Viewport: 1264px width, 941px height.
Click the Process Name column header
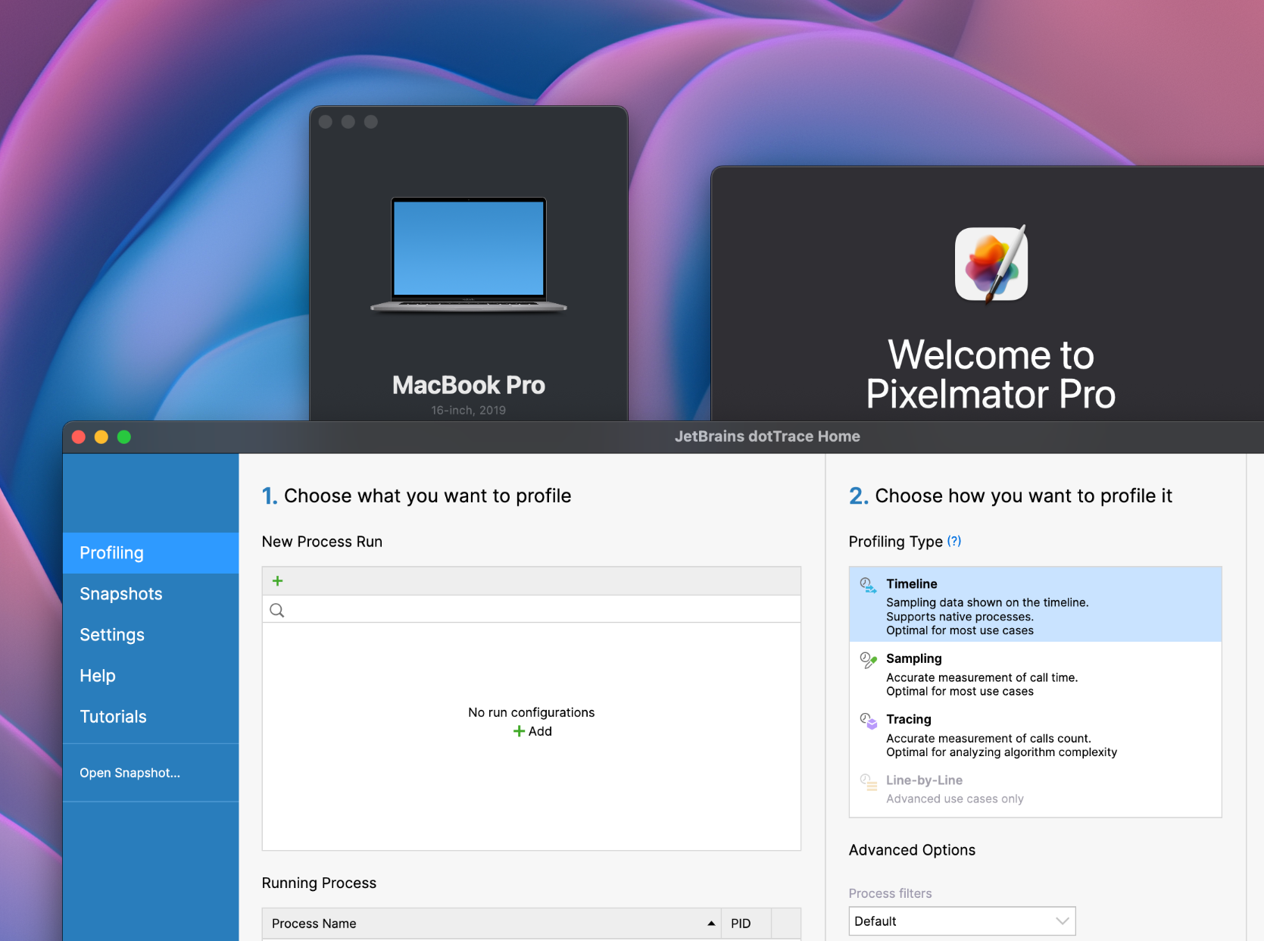492,924
